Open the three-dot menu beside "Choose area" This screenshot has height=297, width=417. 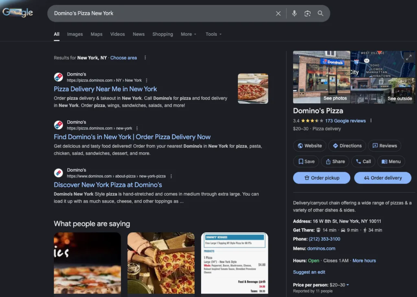(145, 58)
